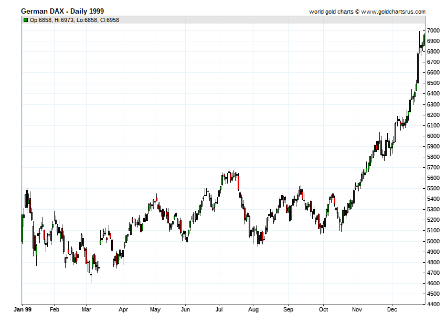Screen dimensions: 446x323
Task: Click the 'Apr' x-axis label
Action: pos(123,310)
